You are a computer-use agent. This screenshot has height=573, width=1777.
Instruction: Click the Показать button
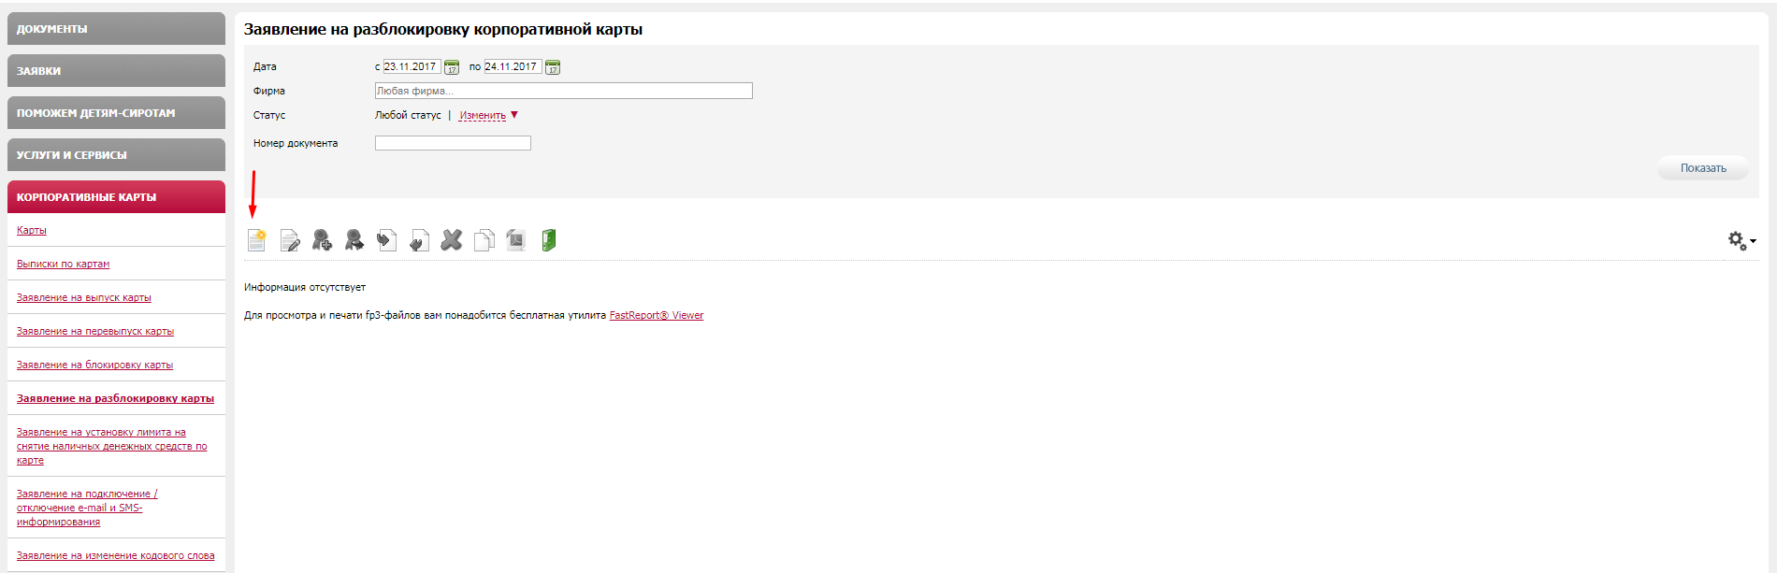(x=1703, y=168)
